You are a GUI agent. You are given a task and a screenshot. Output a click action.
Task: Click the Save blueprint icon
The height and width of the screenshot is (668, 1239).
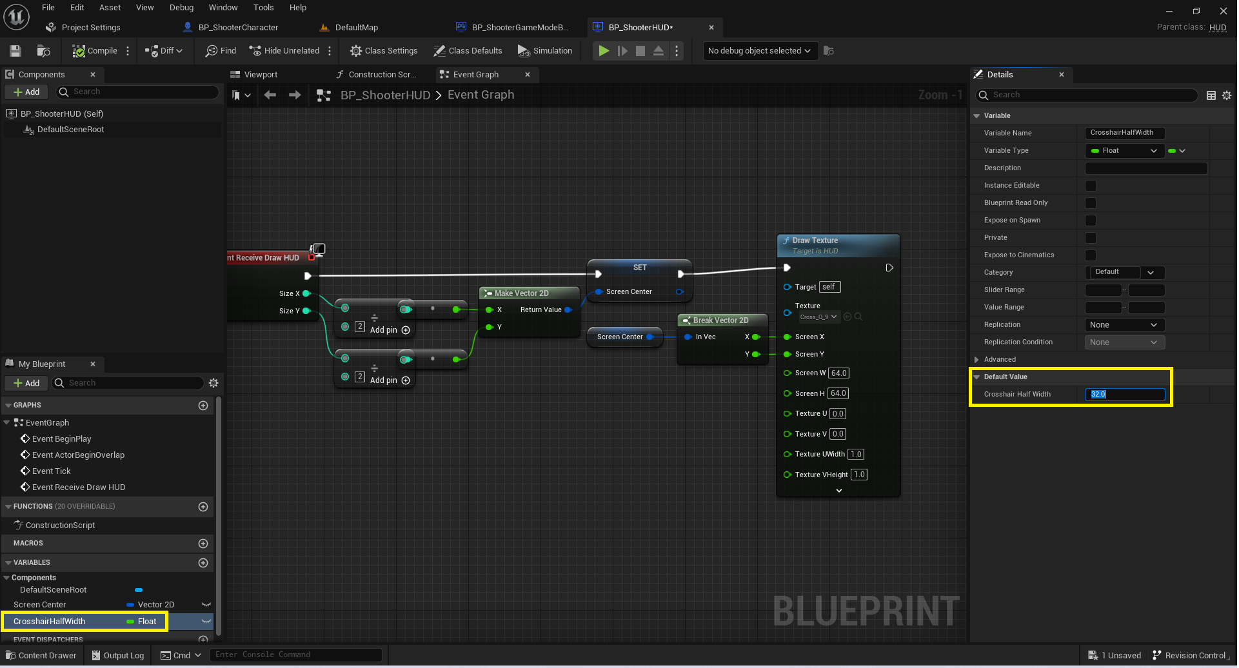(x=15, y=51)
